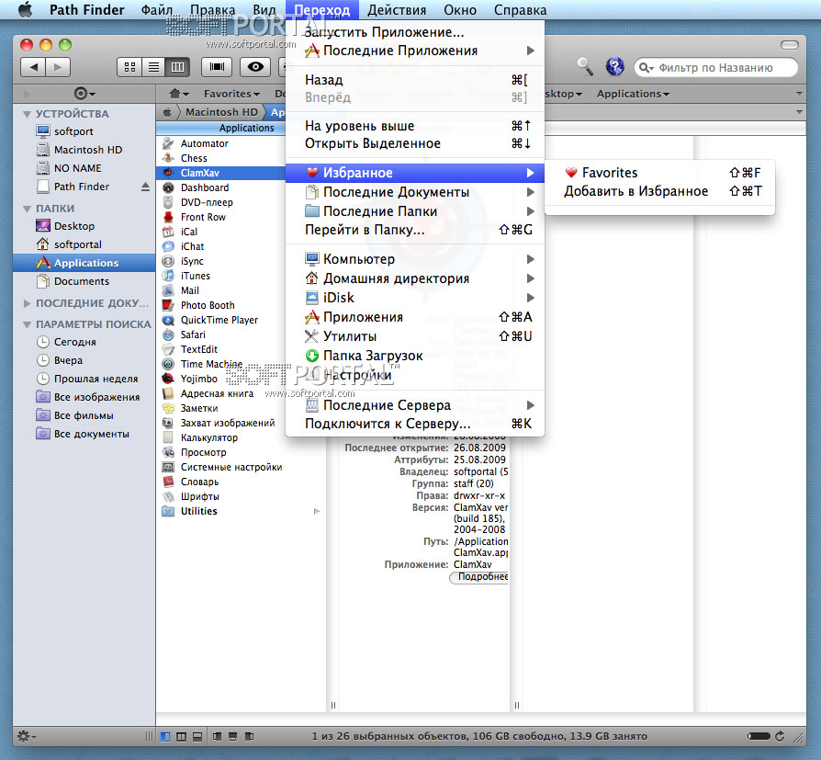Open Последние Документы submenu
Viewport: 821px width, 760px height.
[415, 192]
